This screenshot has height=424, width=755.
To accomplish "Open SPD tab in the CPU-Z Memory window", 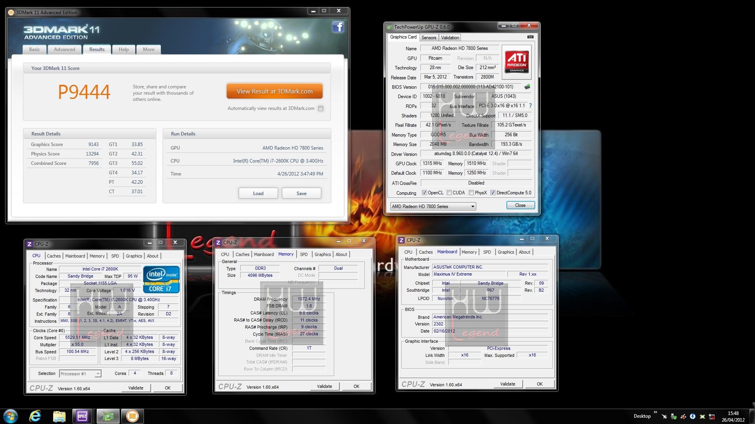I will coord(304,254).
